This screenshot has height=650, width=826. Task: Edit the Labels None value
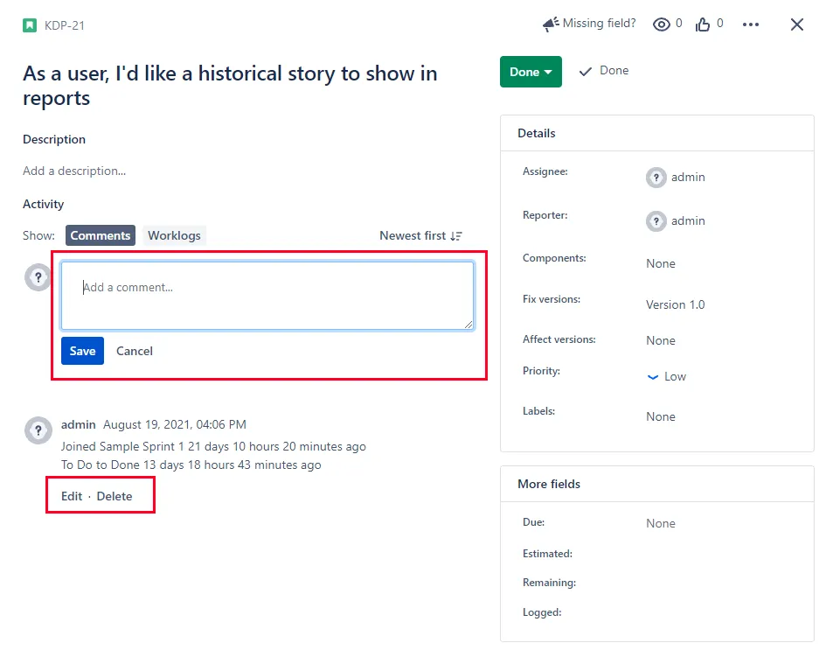[x=661, y=416]
